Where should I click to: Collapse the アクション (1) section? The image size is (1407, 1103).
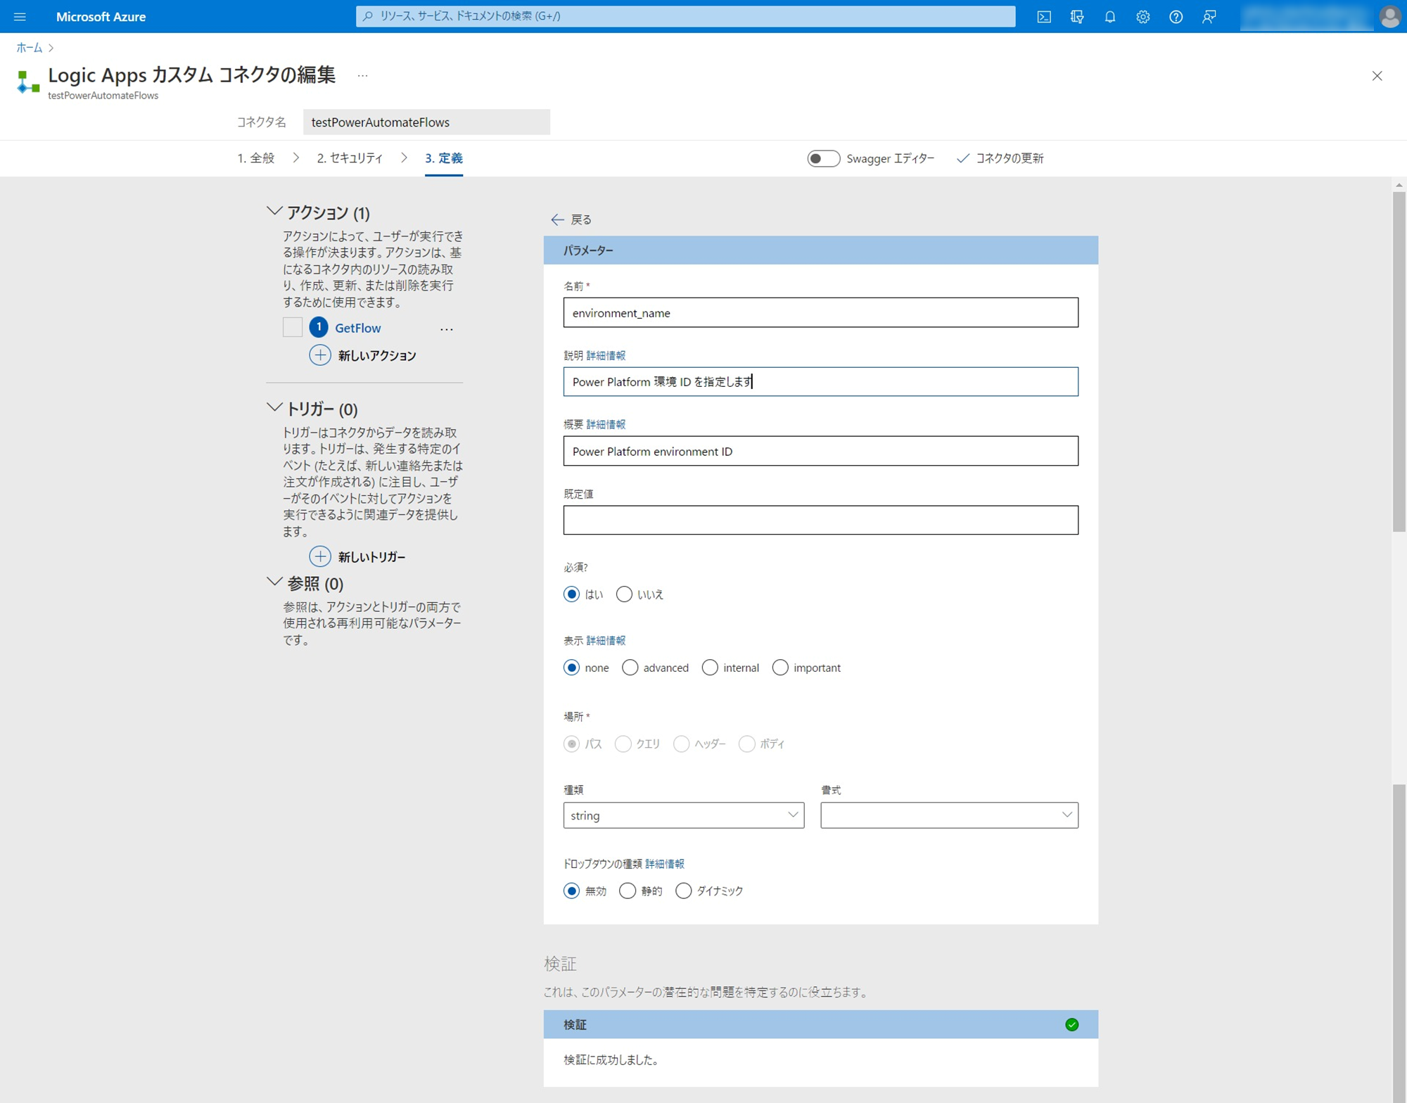click(274, 211)
